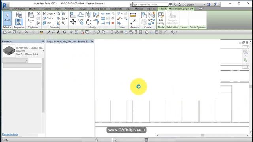Select the Align tool
This screenshot has width=253, height=142.
[x=73, y=15]
